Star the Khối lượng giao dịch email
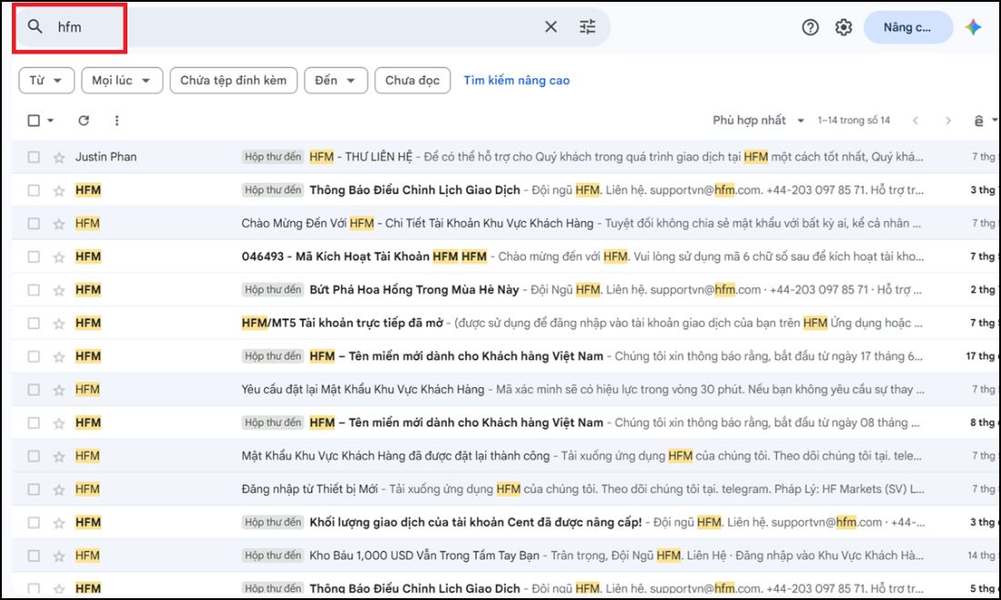Viewport: 1001px width, 600px height. 59,523
